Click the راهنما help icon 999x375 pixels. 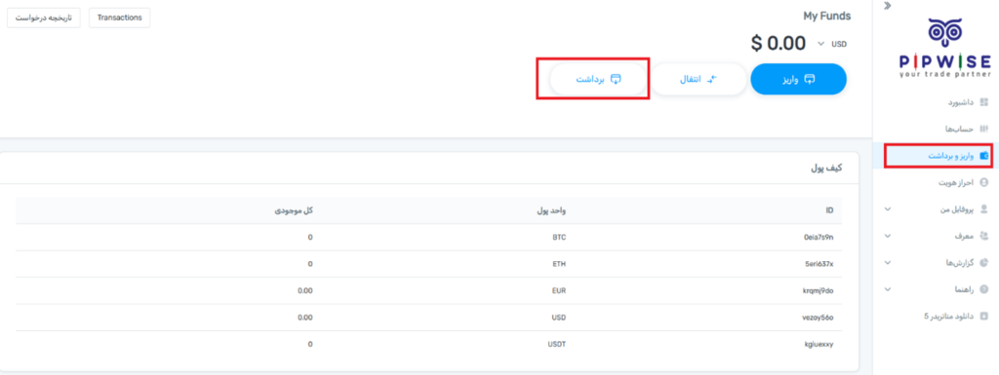coord(984,289)
